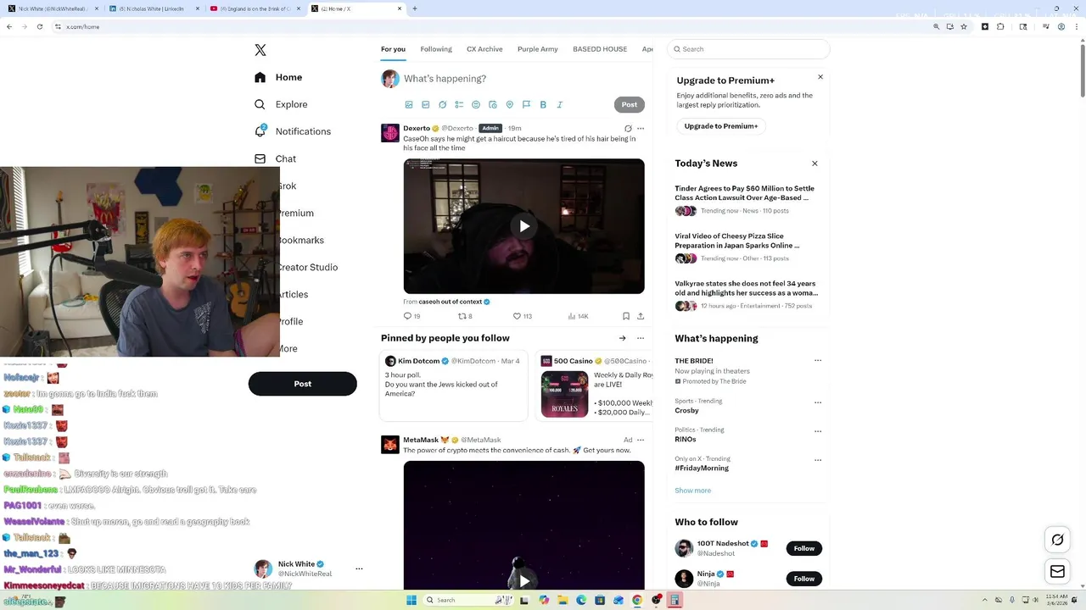Switch to the Following tab
Viewport: 1086px width, 610px height.
pos(436,49)
